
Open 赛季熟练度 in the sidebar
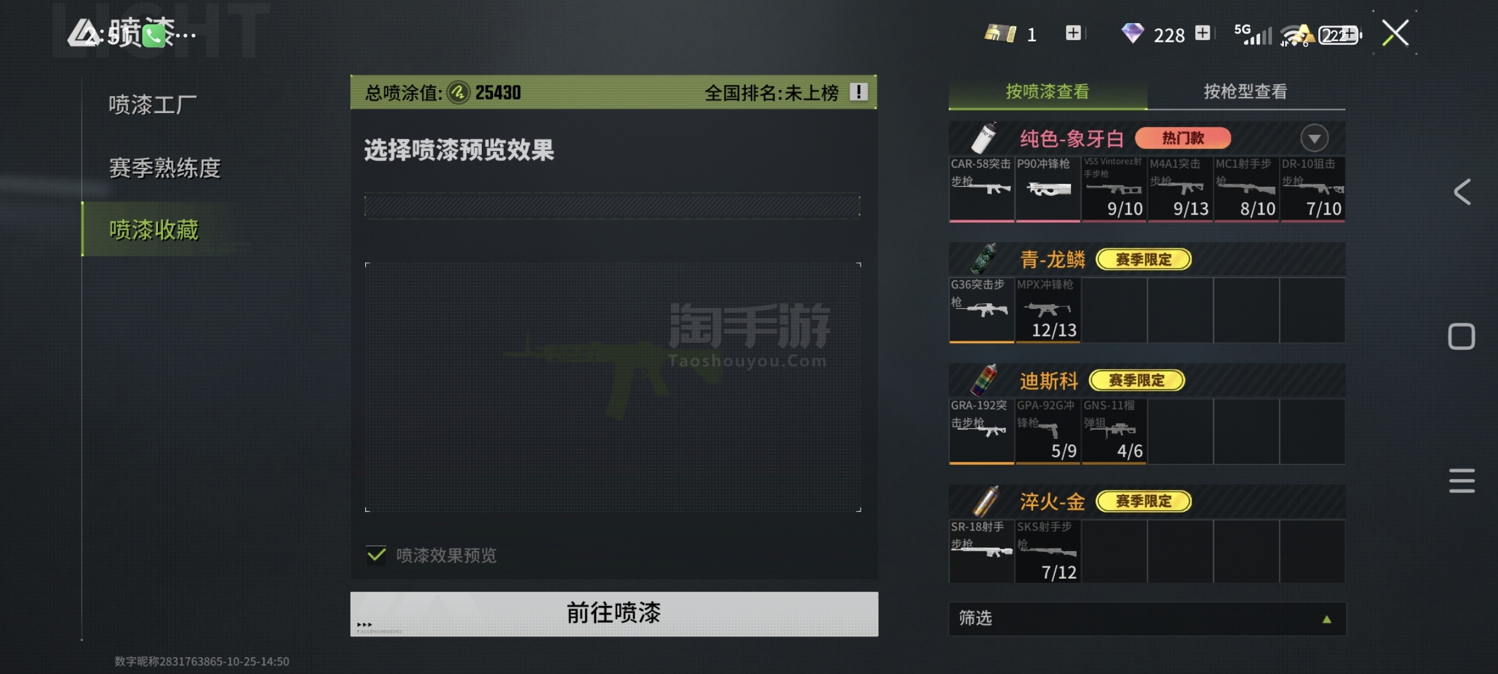(165, 167)
